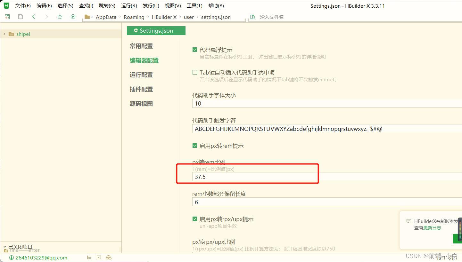The height and width of the screenshot is (262, 462).
Task: Click the star icon in the toolbar
Action: tap(60, 17)
